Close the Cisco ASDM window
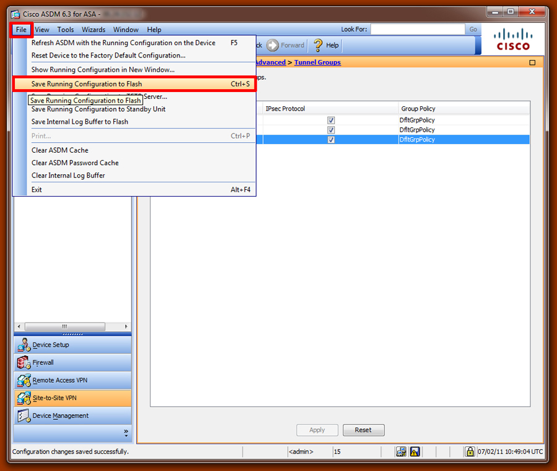This screenshot has width=557, height=471. (x=532, y=12)
